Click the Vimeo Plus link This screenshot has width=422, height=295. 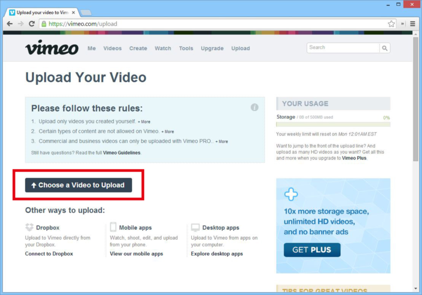tap(354, 158)
